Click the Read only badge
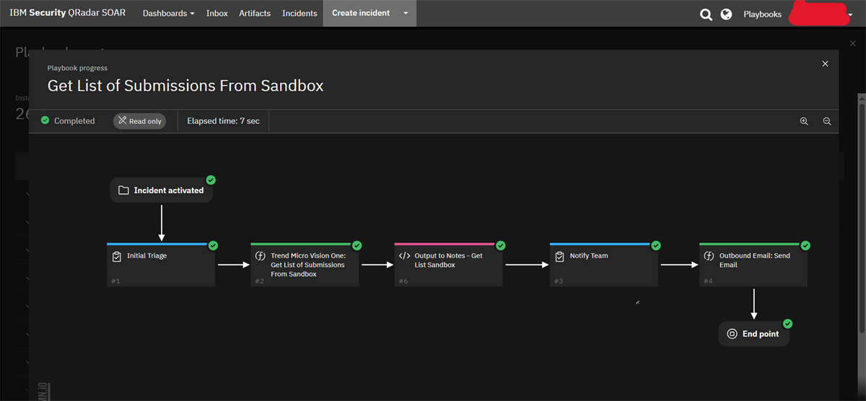This screenshot has height=401, width=866. click(139, 121)
